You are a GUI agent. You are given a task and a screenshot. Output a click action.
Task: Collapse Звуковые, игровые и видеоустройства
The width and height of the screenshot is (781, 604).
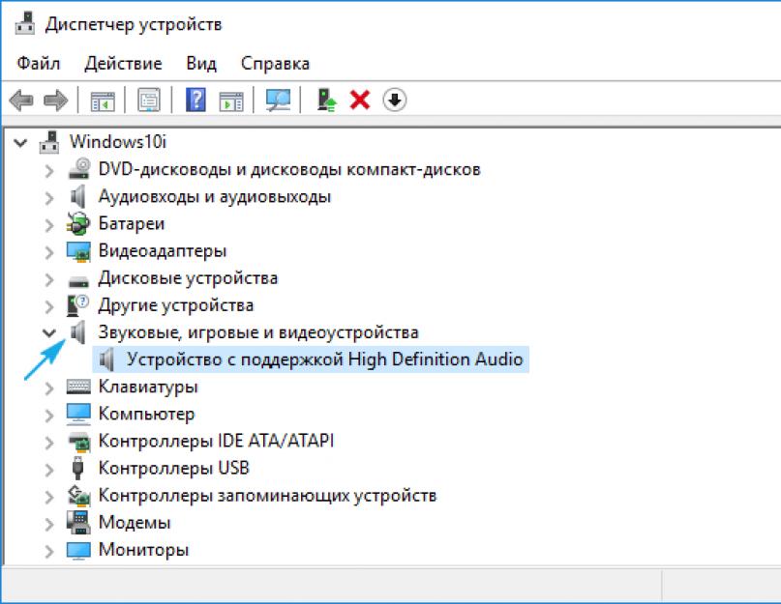point(48,332)
